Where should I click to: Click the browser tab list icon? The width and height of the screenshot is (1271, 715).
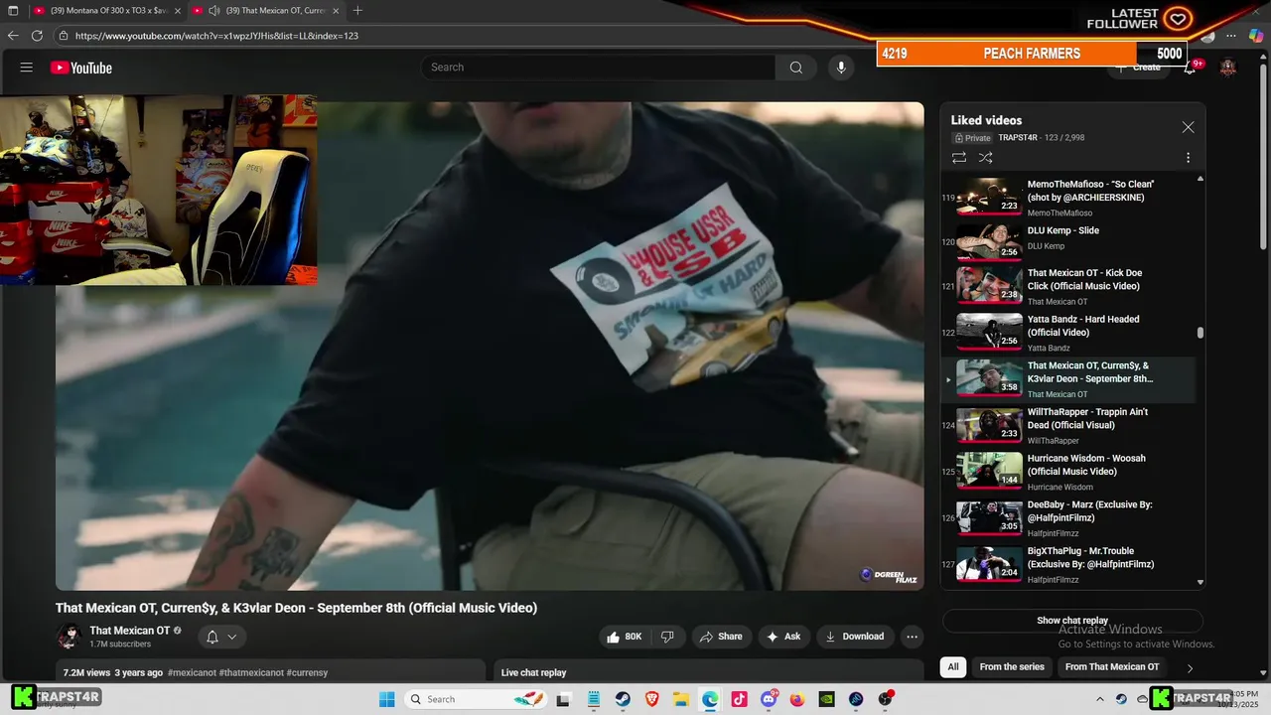tap(13, 11)
